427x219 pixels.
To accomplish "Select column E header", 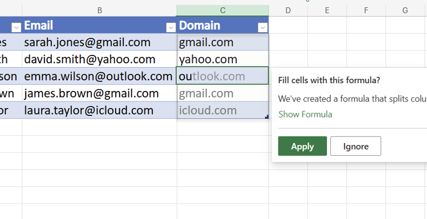I will pos(327,11).
